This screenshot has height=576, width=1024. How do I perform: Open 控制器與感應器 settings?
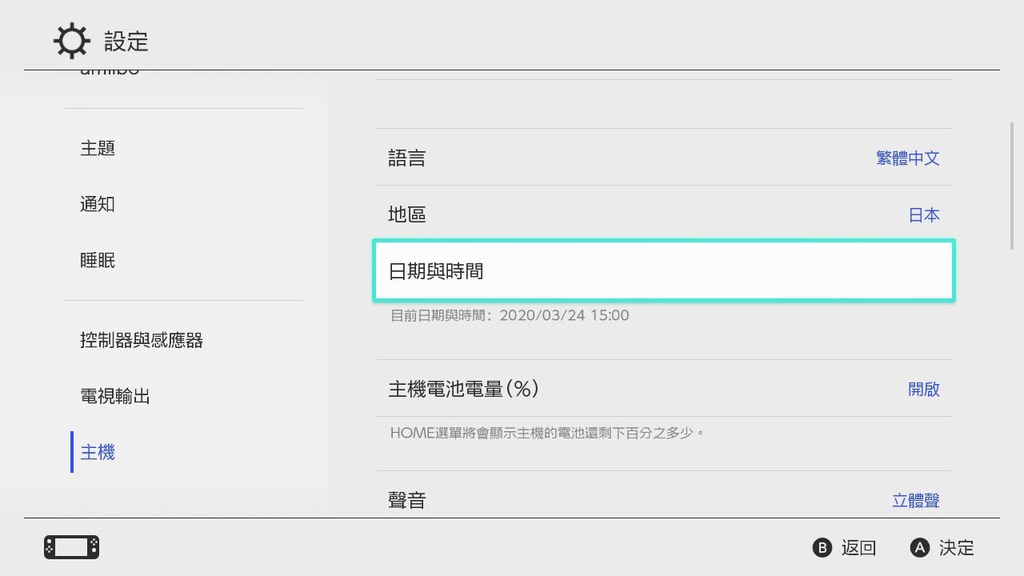click(x=142, y=341)
